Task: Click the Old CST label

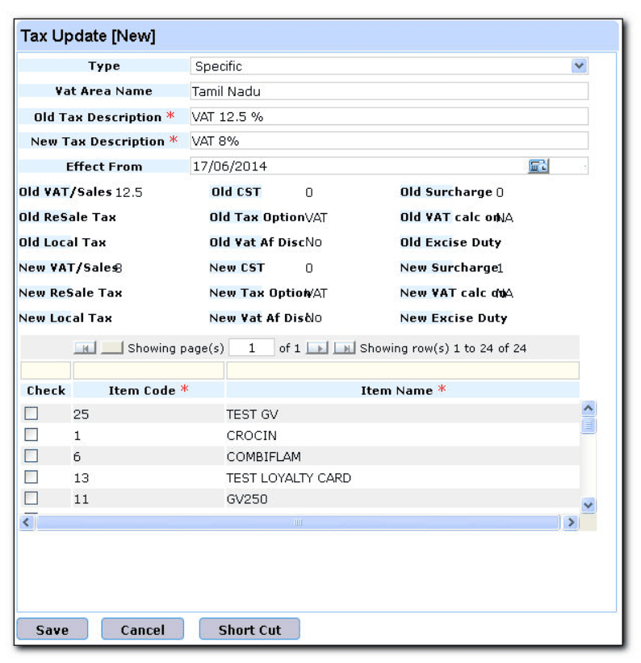Action: [236, 192]
